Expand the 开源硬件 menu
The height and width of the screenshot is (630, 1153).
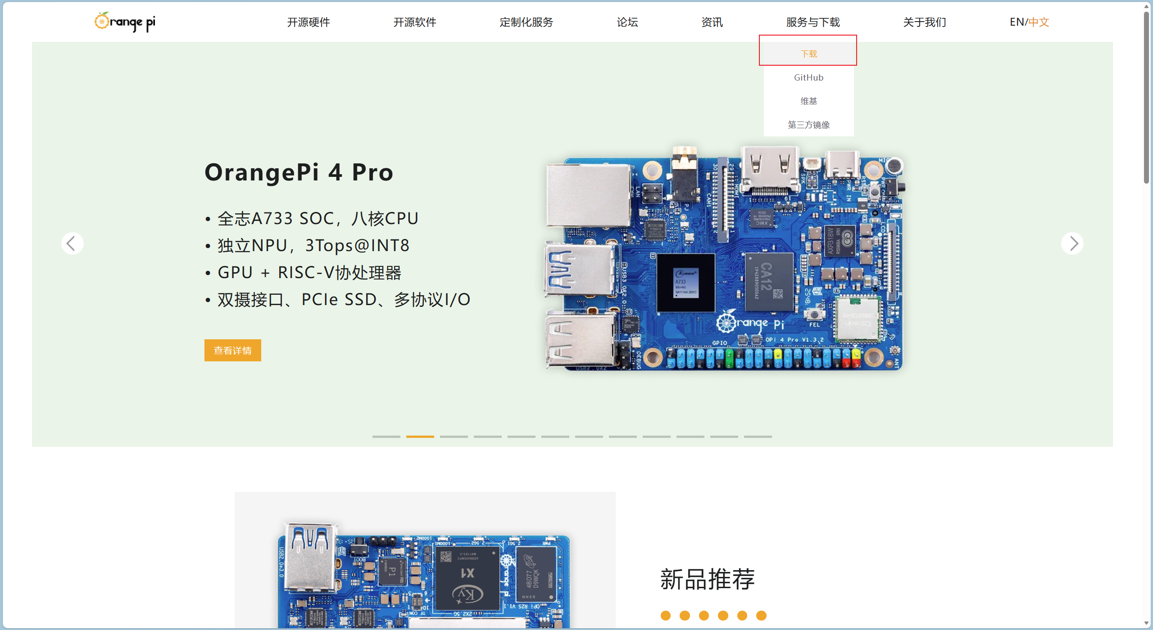tap(309, 22)
